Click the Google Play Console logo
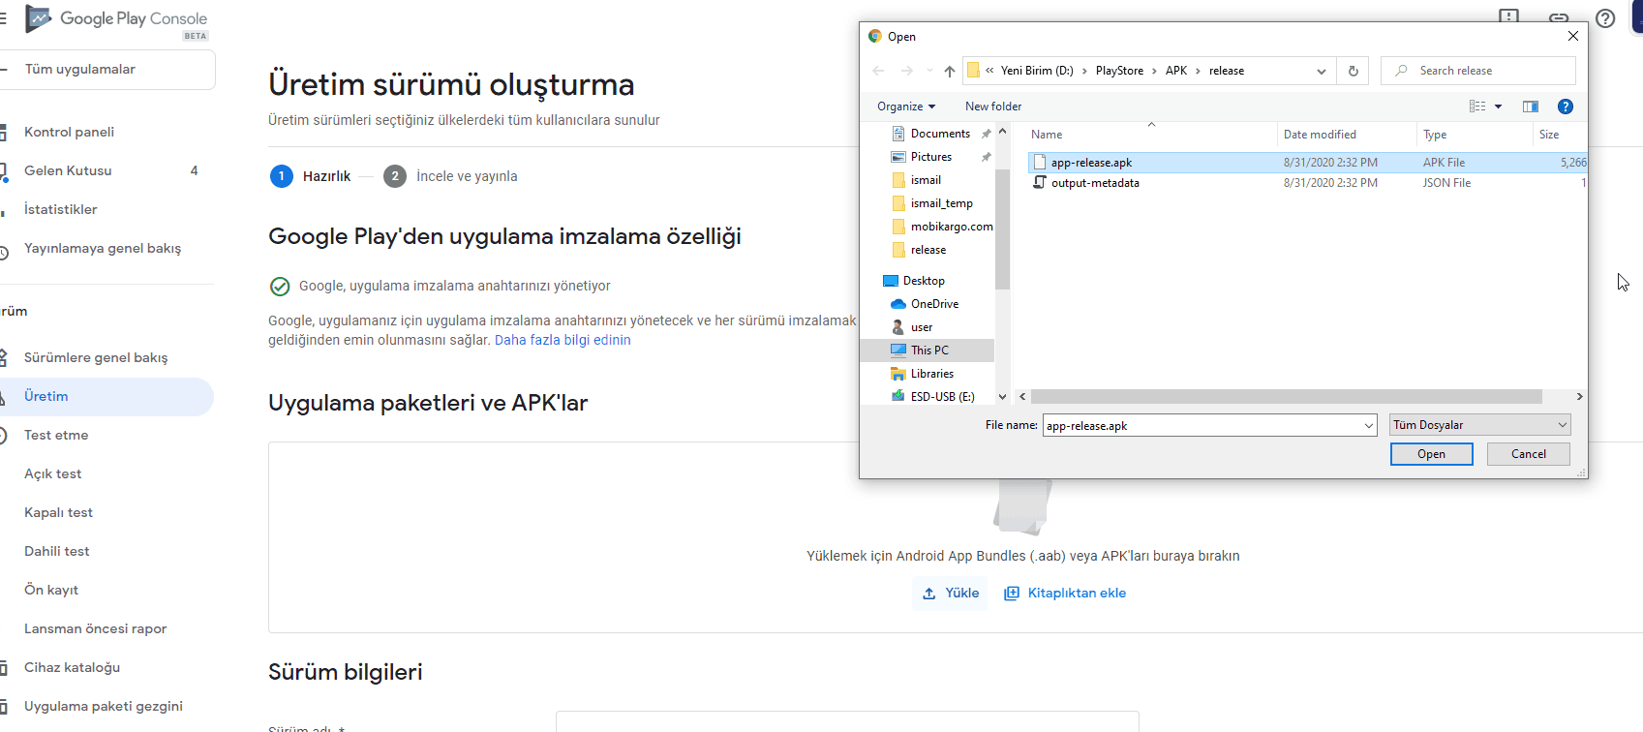1643x732 pixels. tap(117, 18)
